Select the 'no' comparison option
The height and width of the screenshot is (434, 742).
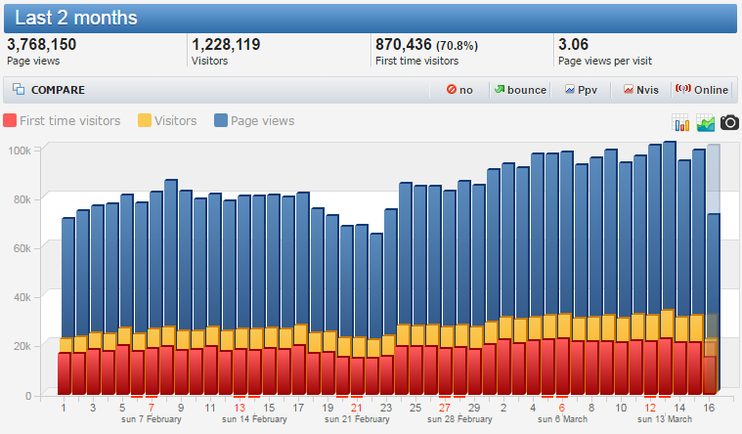(x=459, y=90)
